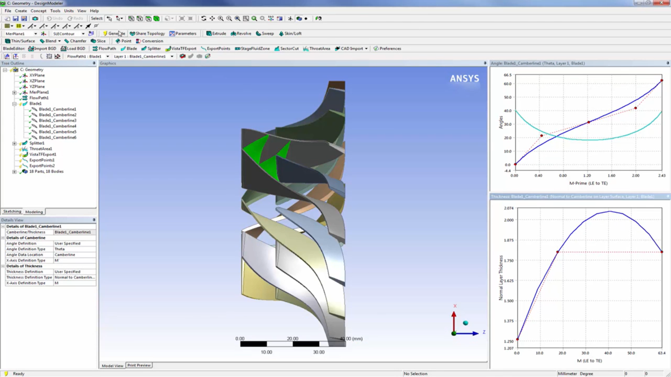The image size is (671, 377).
Task: Select the XYPlane tree item
Action: point(37,75)
